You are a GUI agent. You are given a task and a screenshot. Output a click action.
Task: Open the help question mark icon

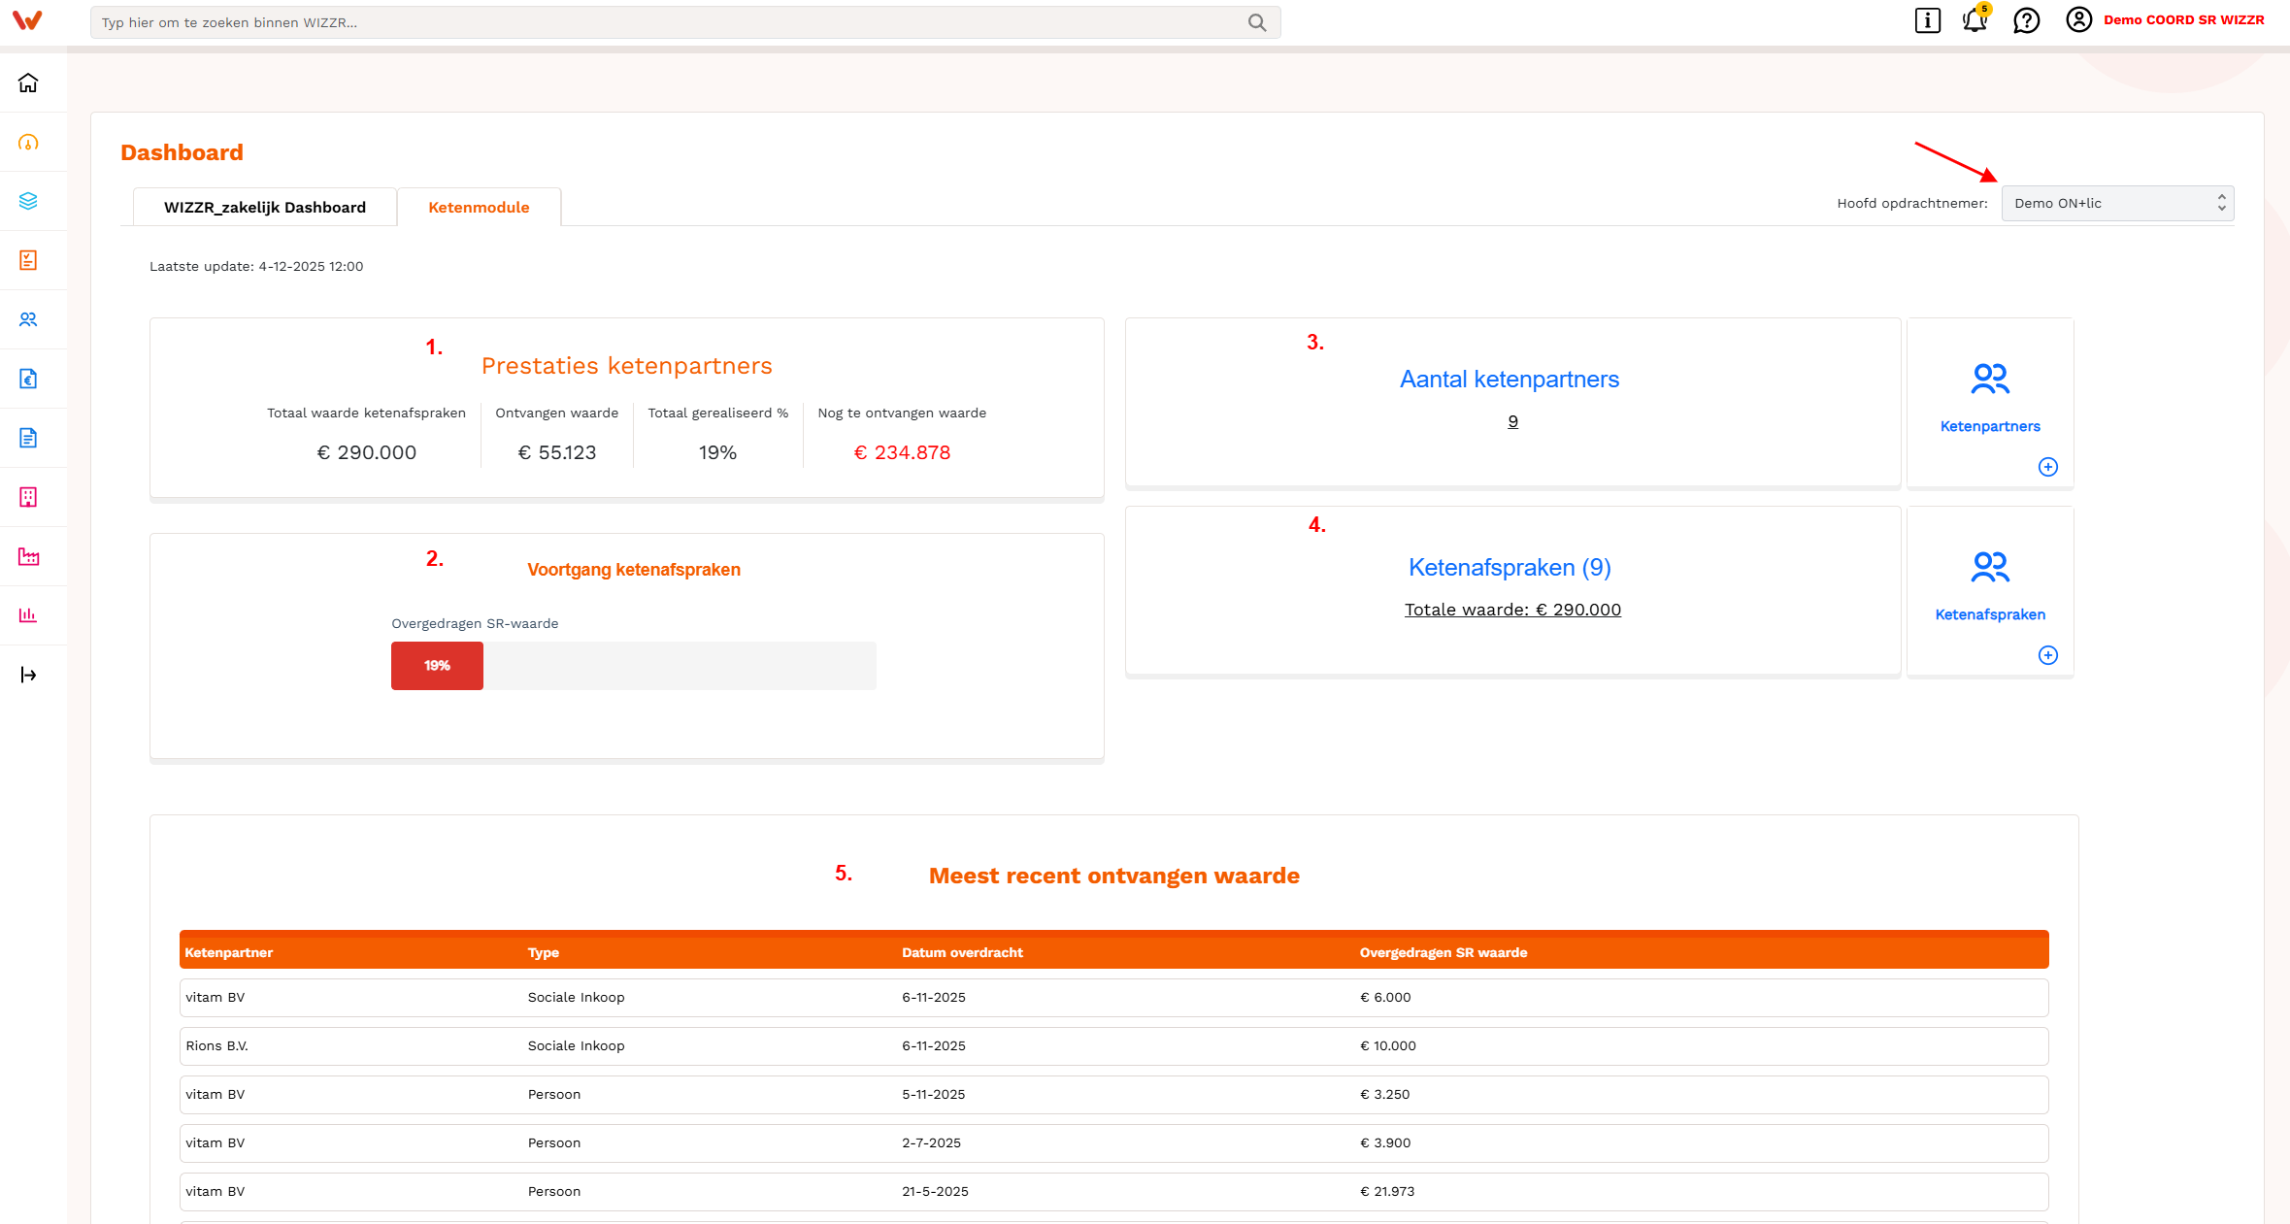pyautogui.click(x=2026, y=20)
